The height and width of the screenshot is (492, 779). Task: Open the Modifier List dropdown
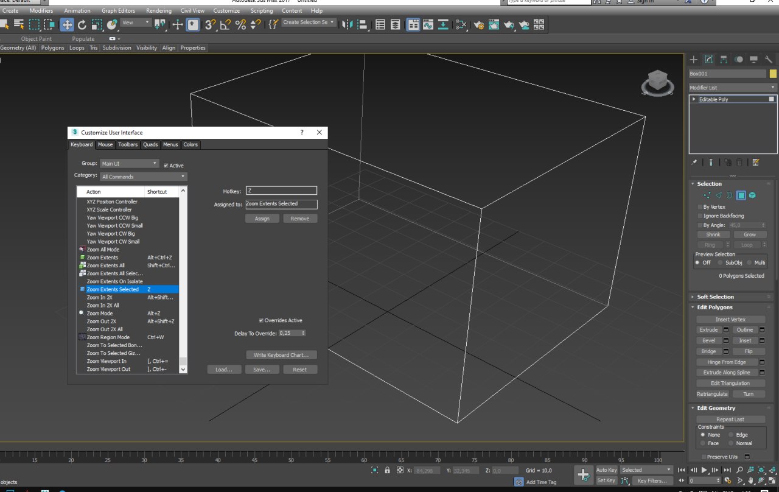[x=733, y=88]
